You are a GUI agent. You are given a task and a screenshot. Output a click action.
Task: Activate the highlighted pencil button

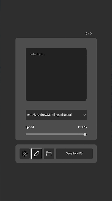point(37,154)
